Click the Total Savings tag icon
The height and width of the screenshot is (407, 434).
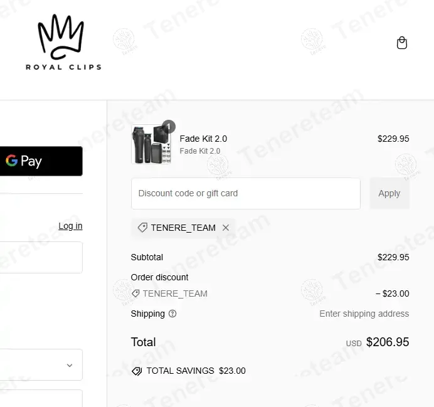tap(137, 371)
